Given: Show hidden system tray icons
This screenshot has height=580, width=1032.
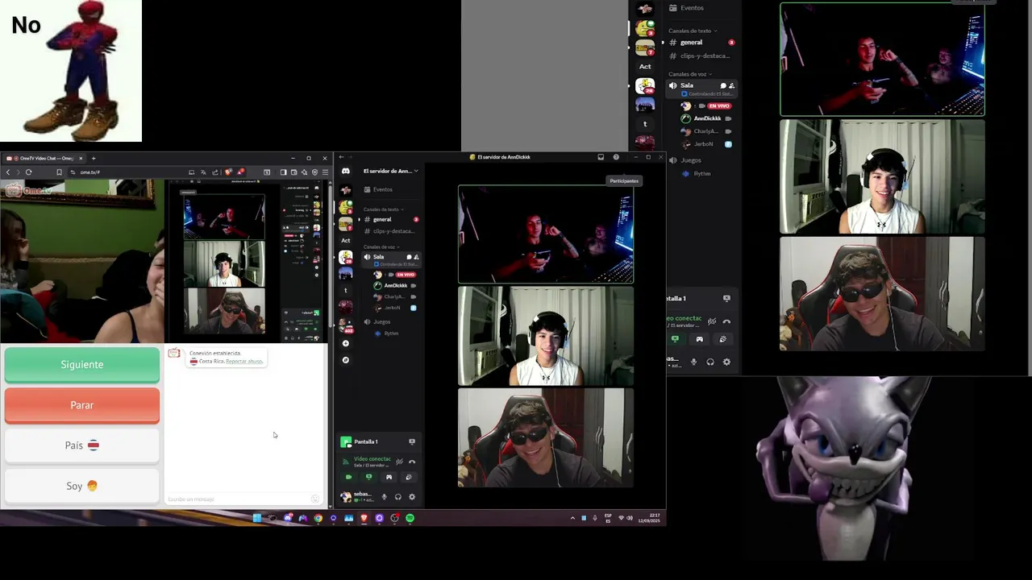Looking at the screenshot, I should [572, 518].
